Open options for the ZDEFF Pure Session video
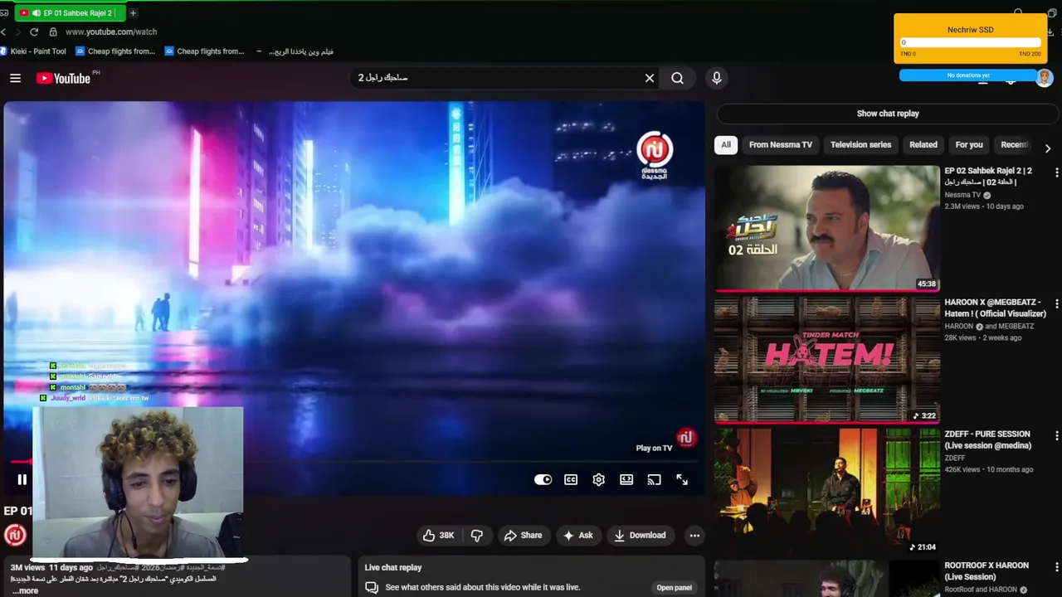The width and height of the screenshot is (1062, 597). (x=1056, y=435)
